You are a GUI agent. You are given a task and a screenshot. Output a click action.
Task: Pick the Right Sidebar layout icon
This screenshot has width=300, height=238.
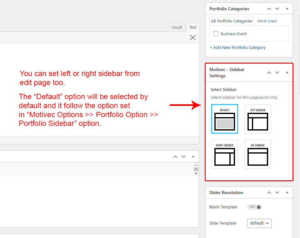(224, 154)
